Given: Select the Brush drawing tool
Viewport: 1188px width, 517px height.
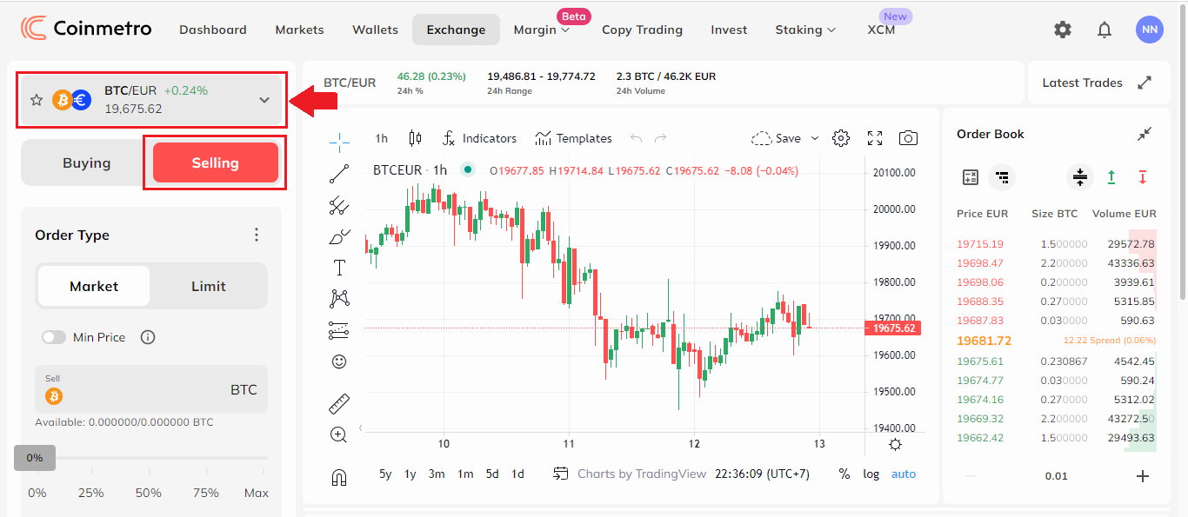Looking at the screenshot, I should point(339,235).
